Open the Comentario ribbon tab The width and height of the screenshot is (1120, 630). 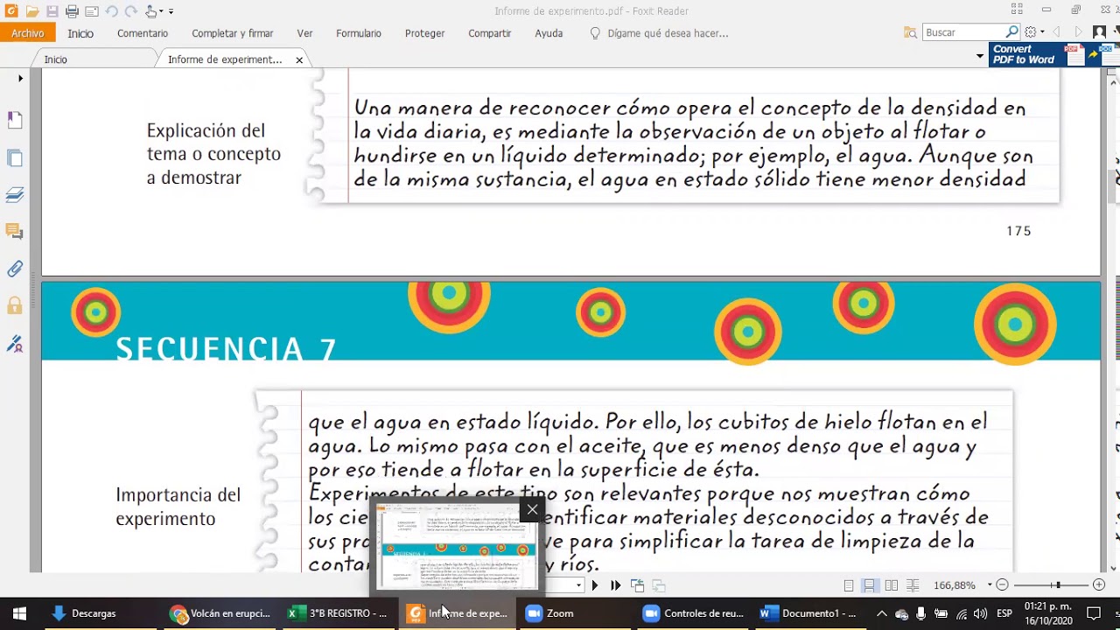[143, 33]
